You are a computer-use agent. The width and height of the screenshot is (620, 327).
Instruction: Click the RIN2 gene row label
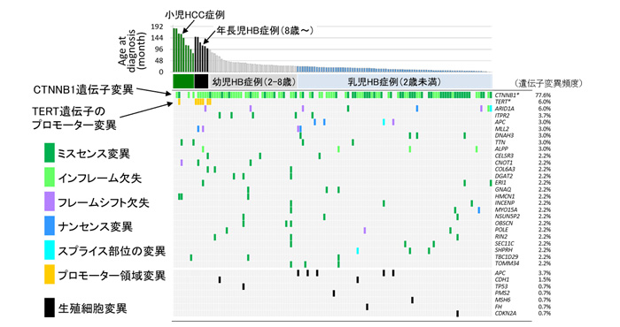coord(501,236)
